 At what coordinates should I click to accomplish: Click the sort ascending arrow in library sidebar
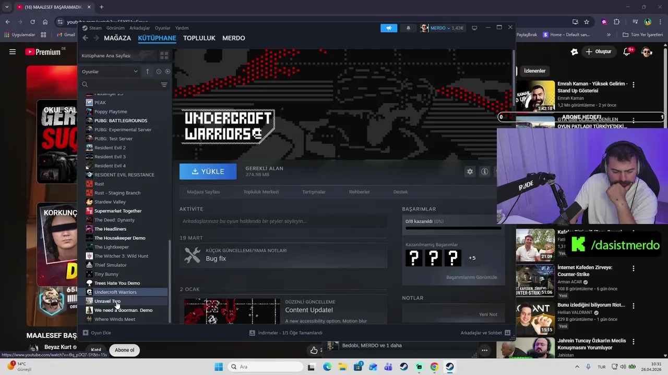point(148,71)
